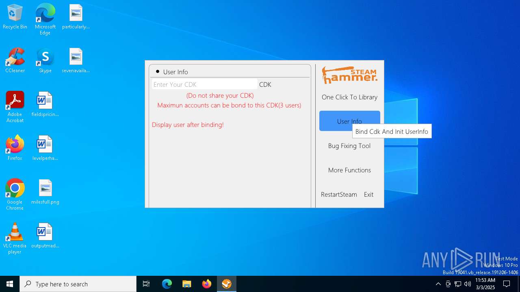
Task: Open VLC media player desktop shortcut
Action: (15, 238)
